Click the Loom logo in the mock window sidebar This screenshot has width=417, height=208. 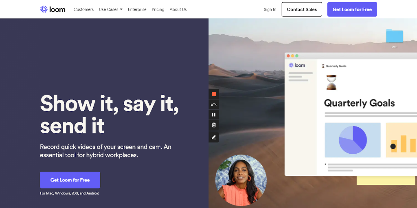(297, 65)
